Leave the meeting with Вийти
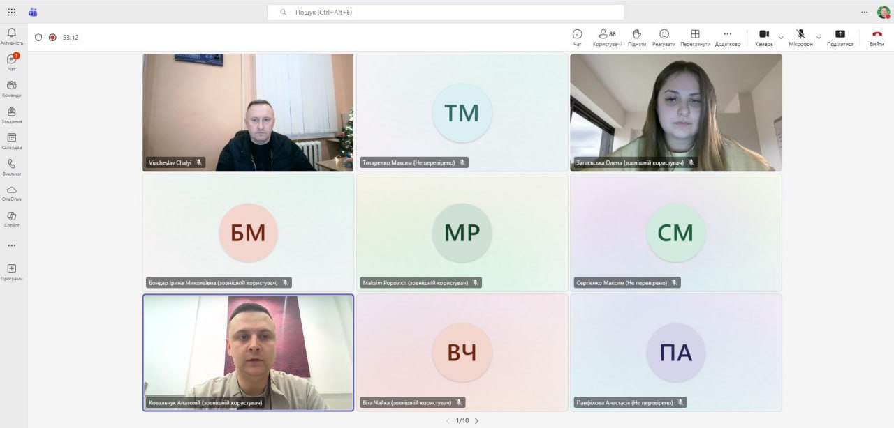 [x=877, y=37]
